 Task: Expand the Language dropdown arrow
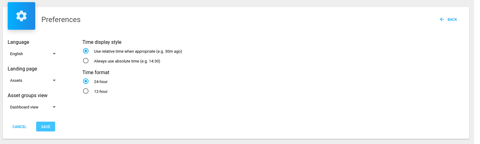(54, 54)
